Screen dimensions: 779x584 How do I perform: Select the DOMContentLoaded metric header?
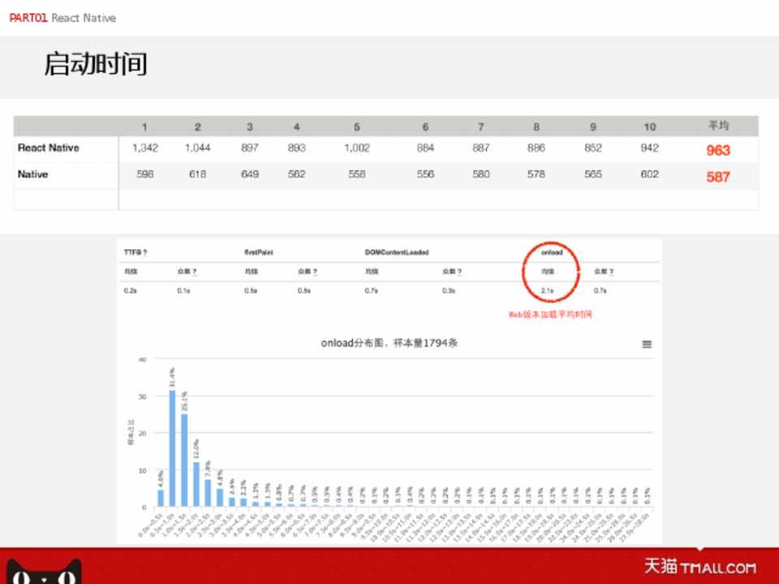coord(397,252)
